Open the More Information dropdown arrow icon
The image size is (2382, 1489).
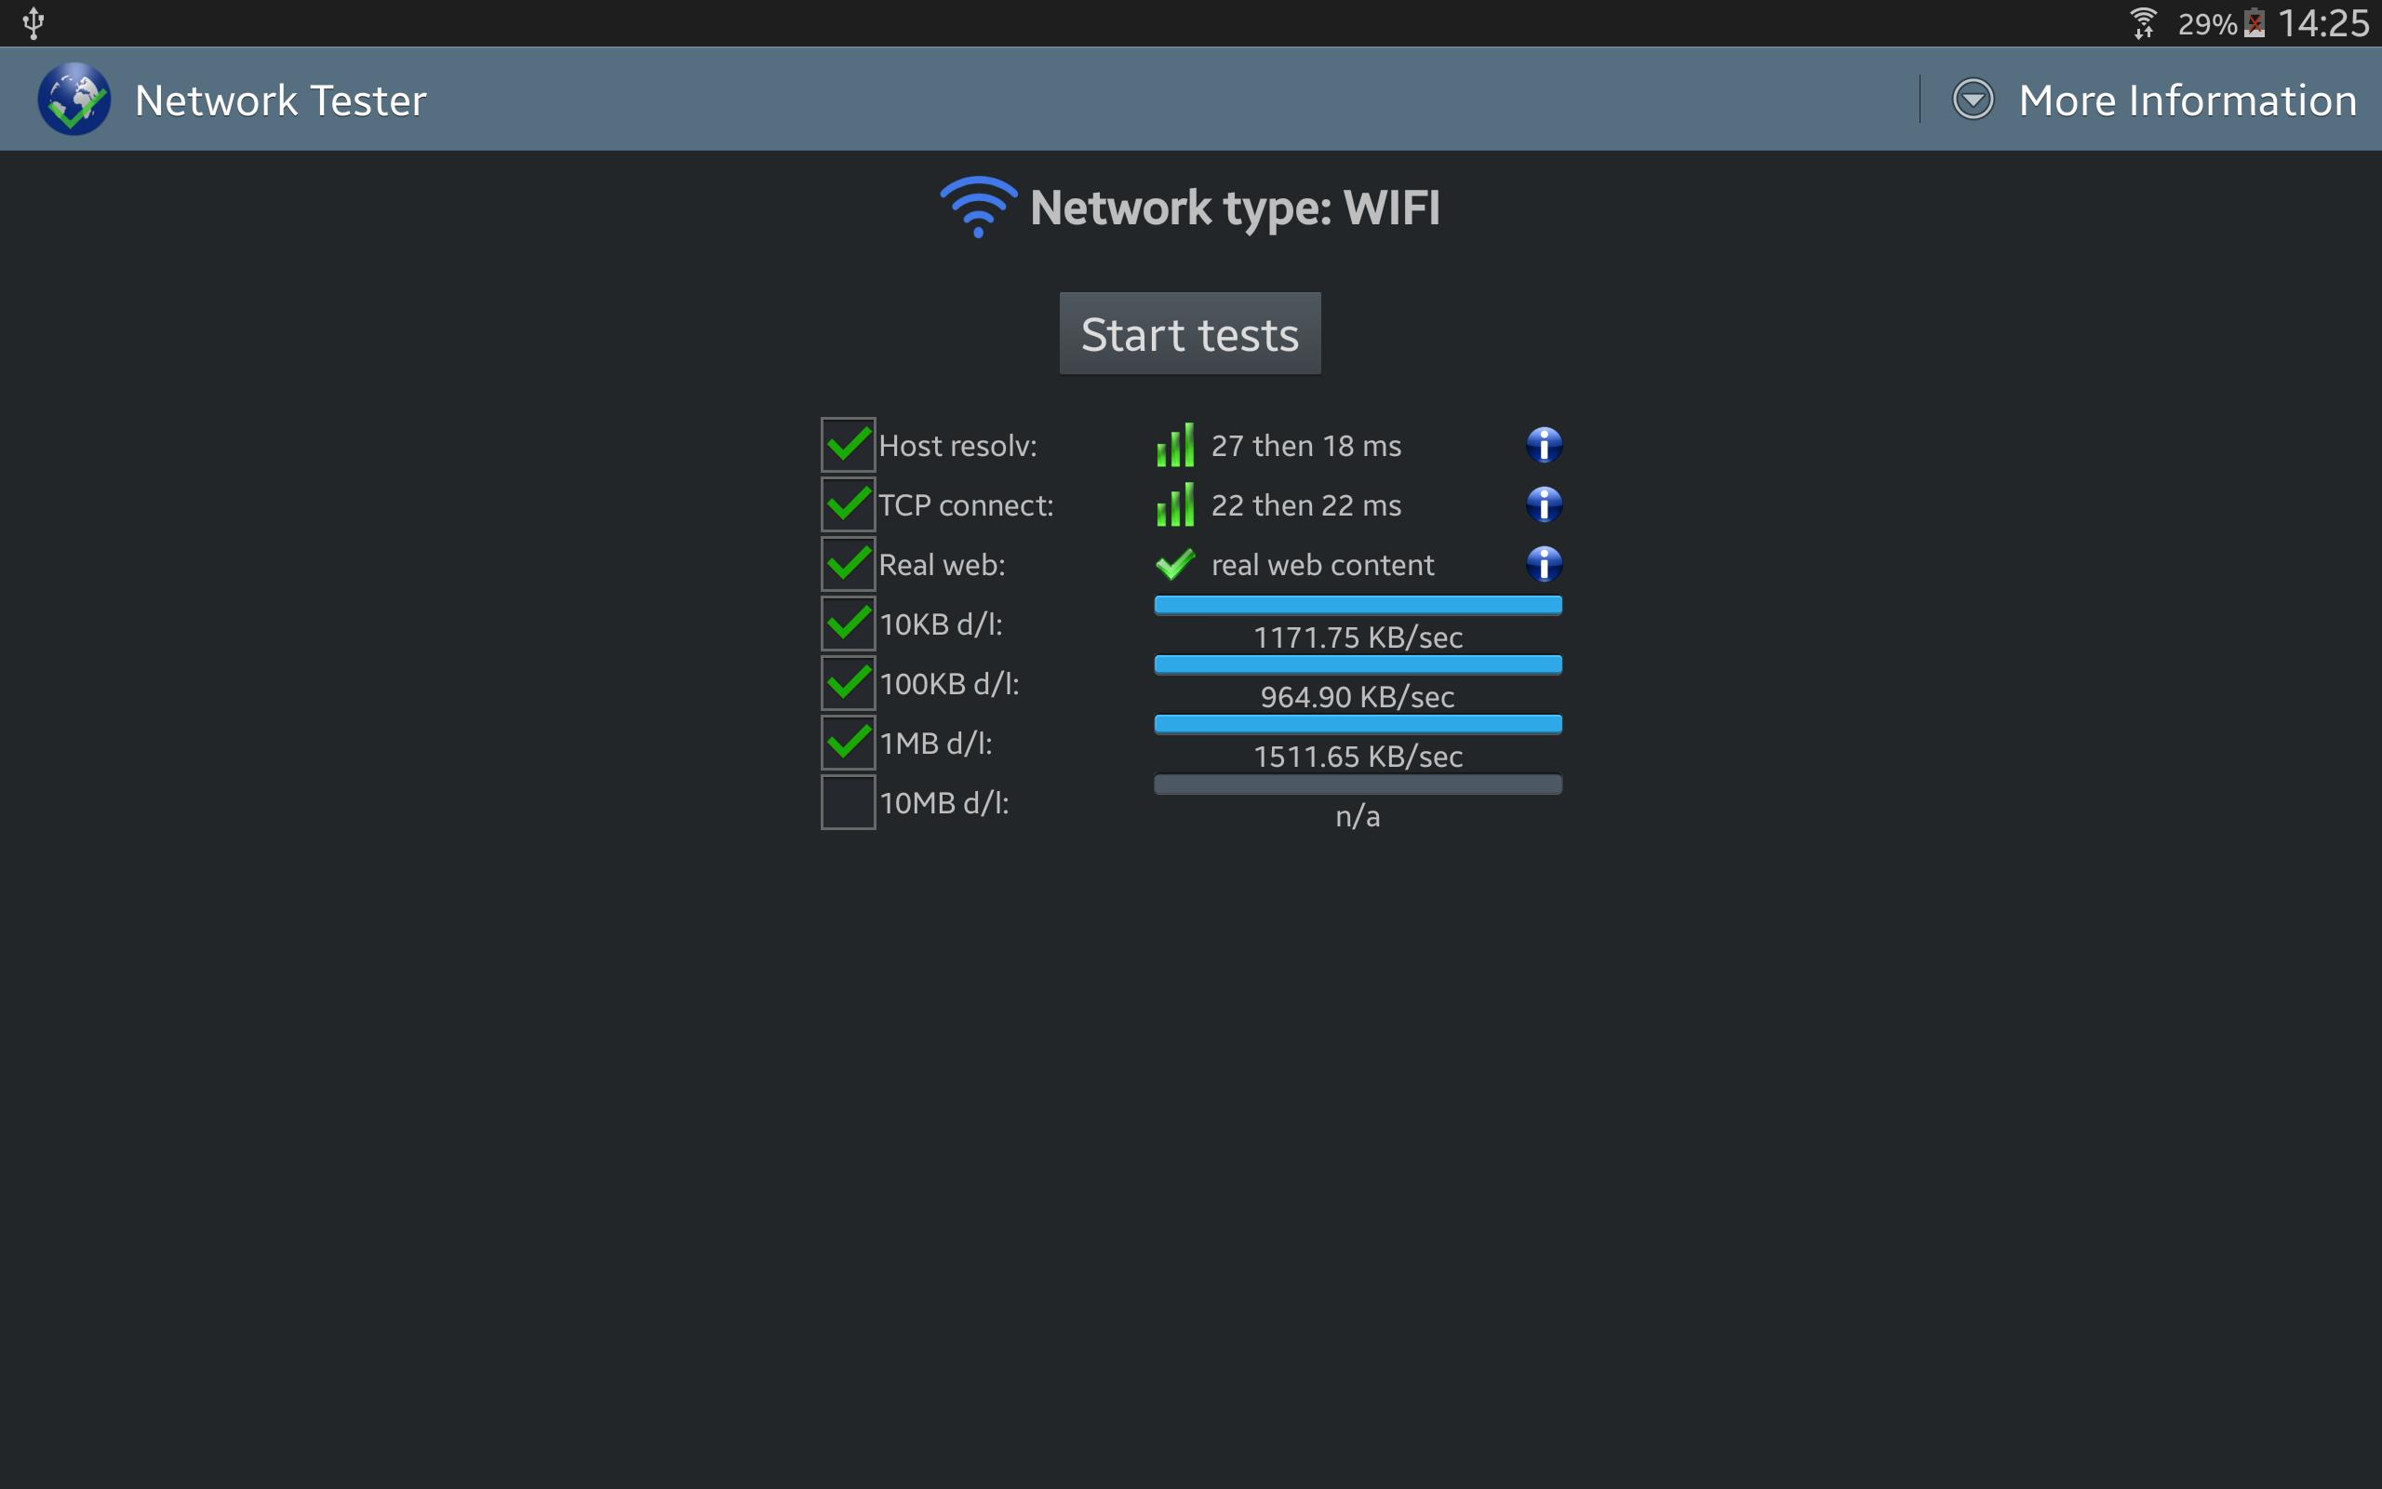pos(1973,100)
